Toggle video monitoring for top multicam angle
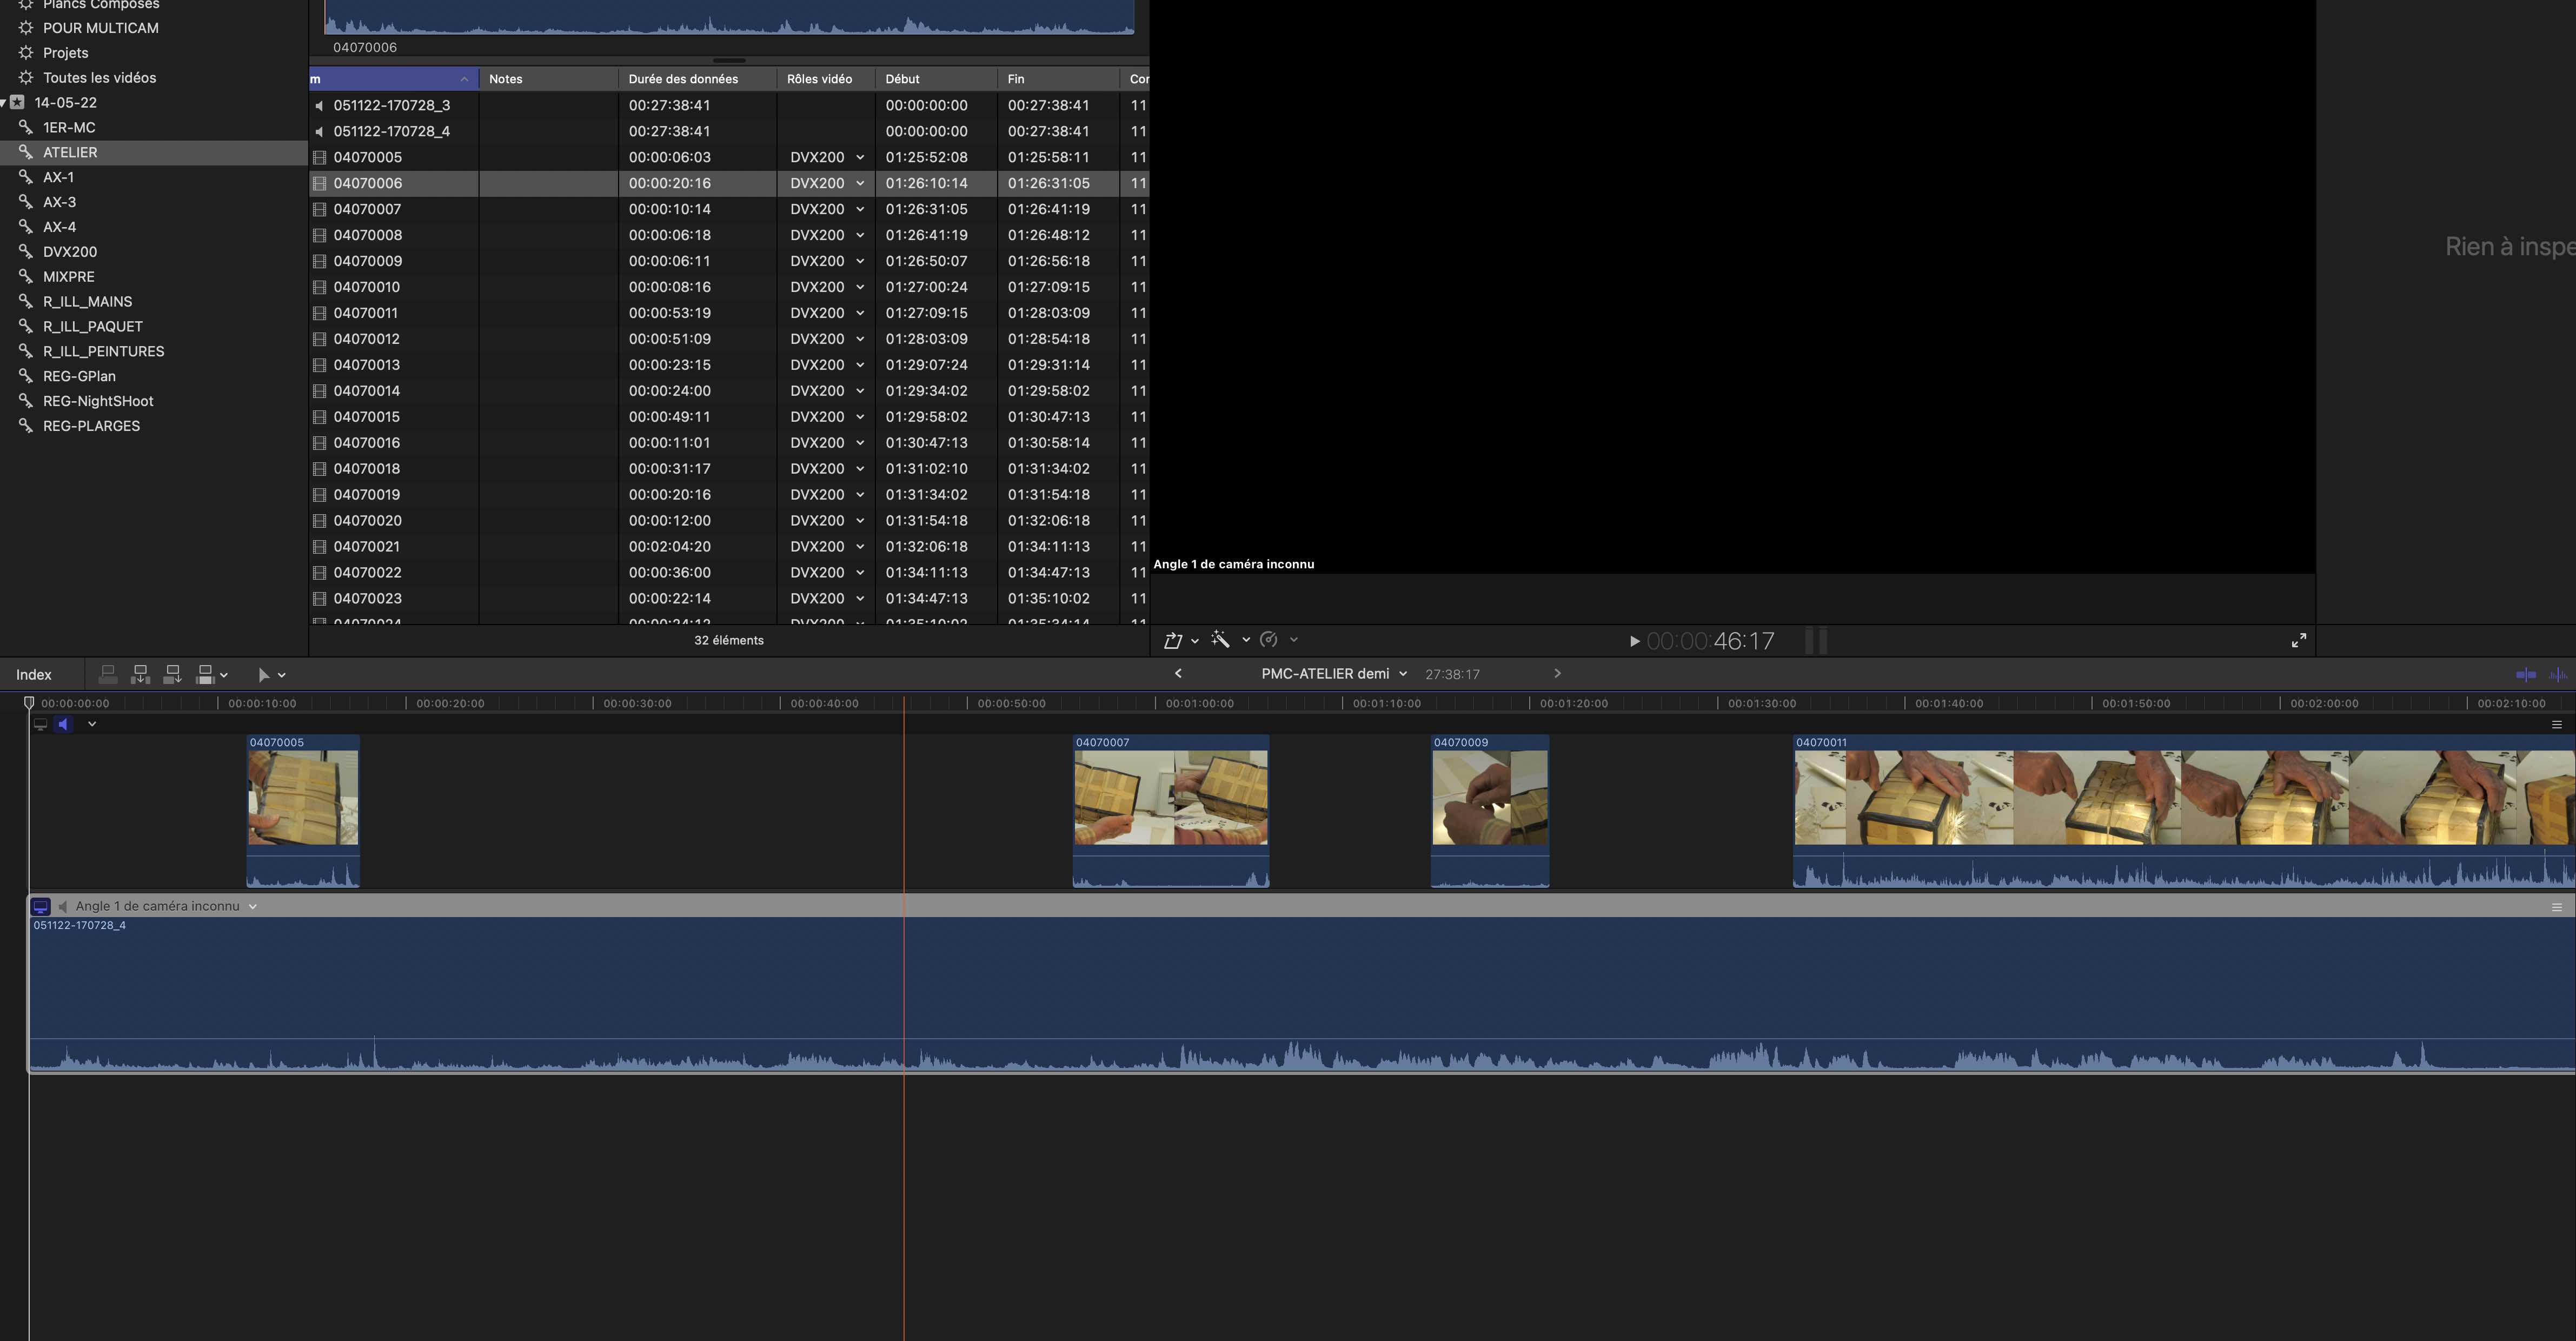 (x=40, y=724)
